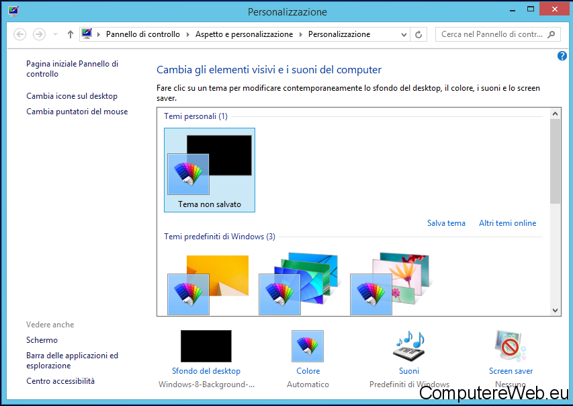Click the Personalizzazione window title icon
Viewport: 573px width, 406px height.
(x=13, y=11)
